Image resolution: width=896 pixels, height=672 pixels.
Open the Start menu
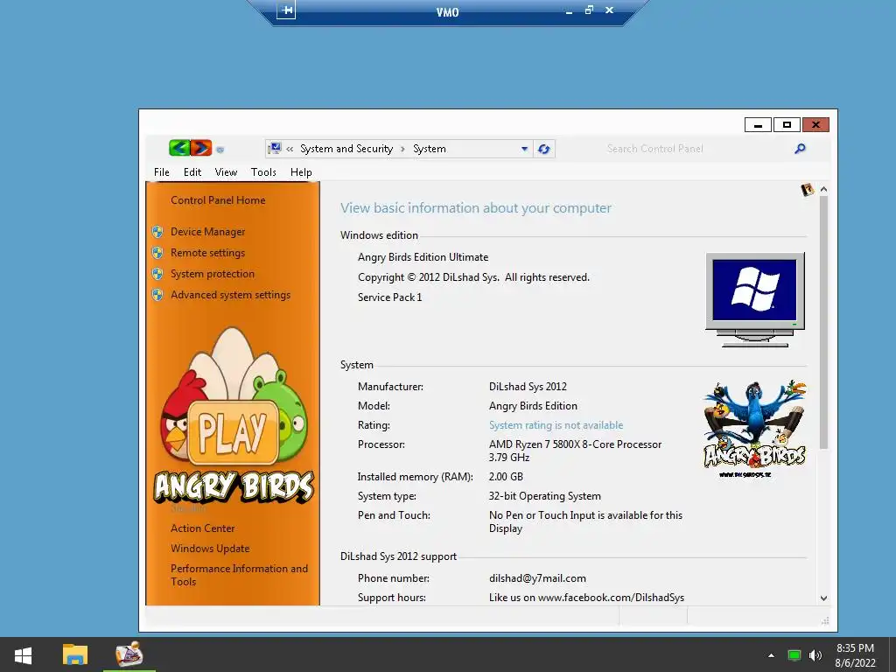coord(23,654)
